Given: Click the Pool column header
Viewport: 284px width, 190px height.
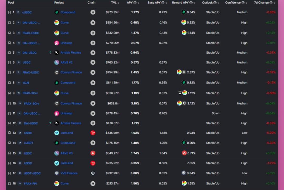Looking at the screenshot, I should 11,3.
